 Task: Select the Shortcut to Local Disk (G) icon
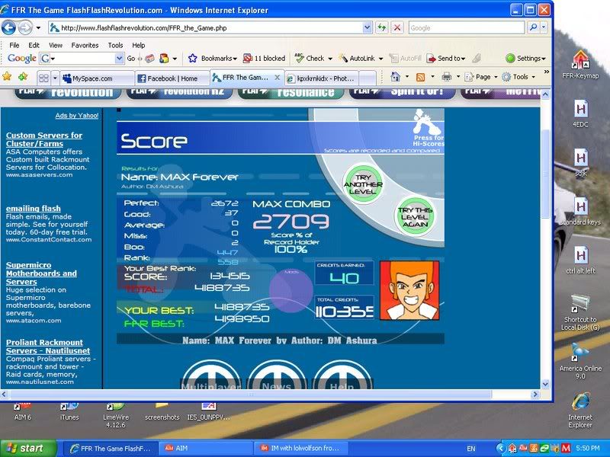coord(580,312)
